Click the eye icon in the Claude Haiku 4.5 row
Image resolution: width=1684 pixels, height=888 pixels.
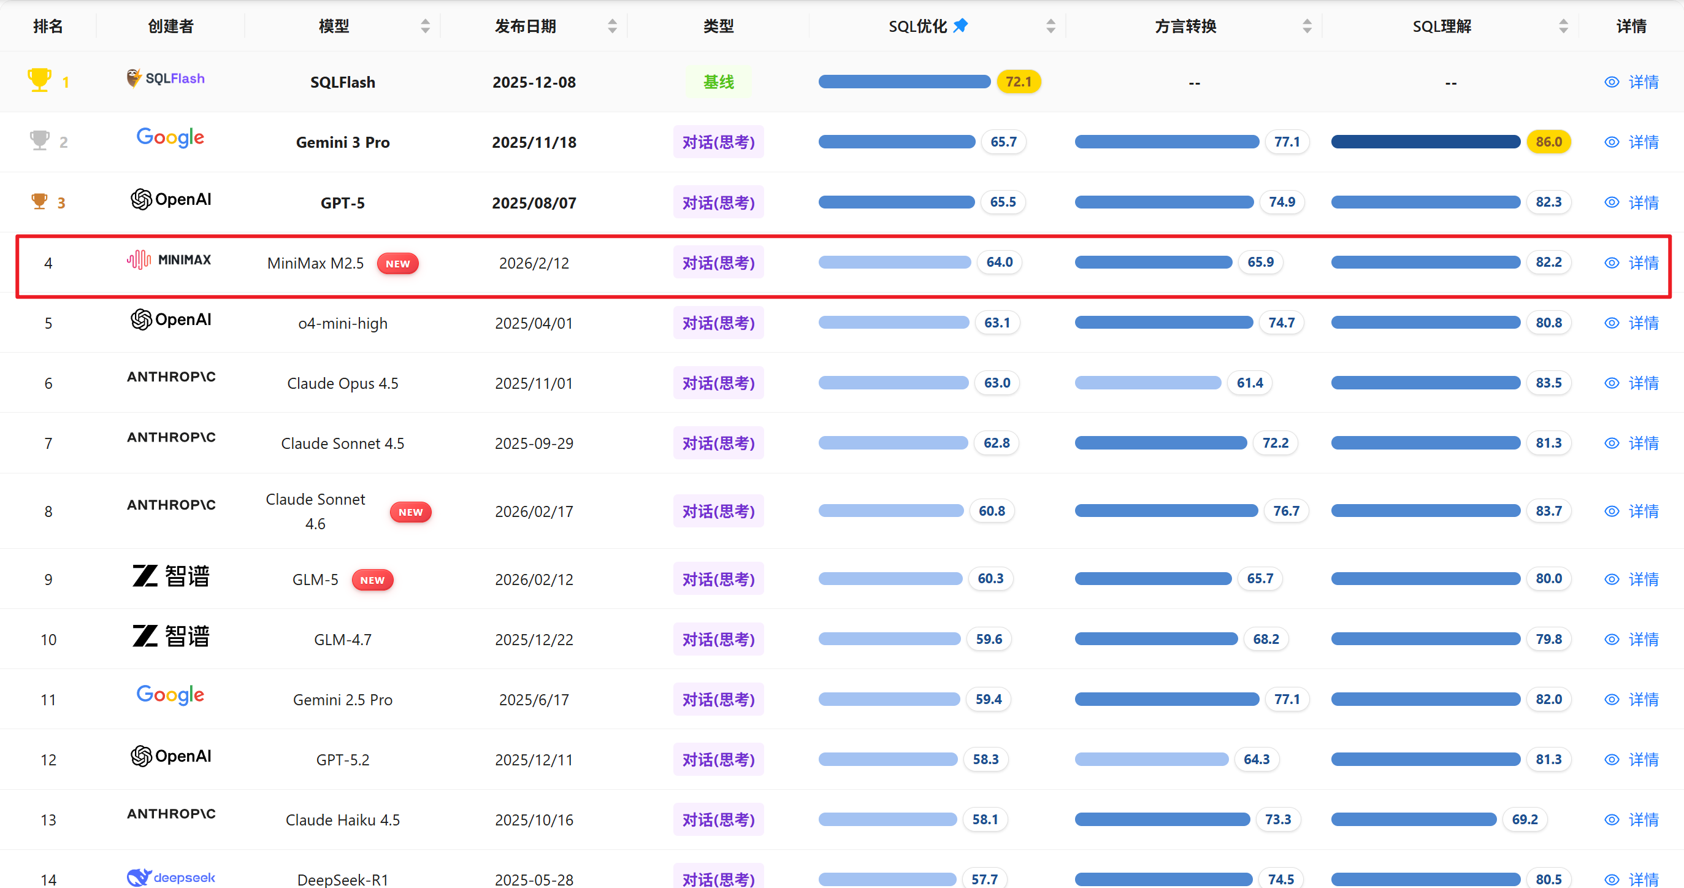[1612, 820]
